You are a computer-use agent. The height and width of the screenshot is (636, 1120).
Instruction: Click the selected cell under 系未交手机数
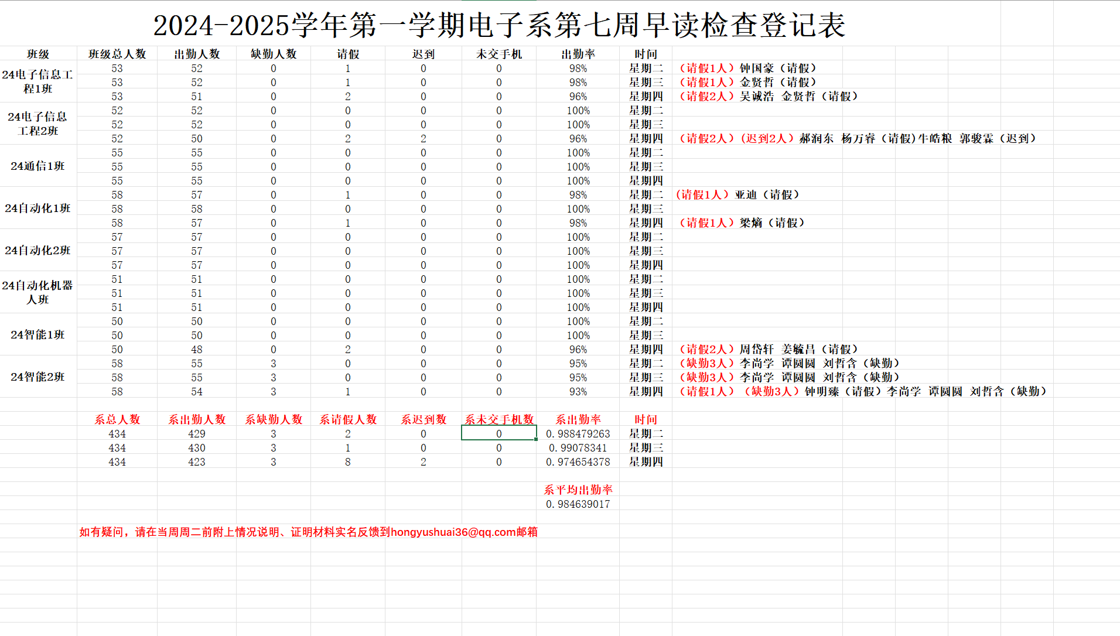[499, 433]
